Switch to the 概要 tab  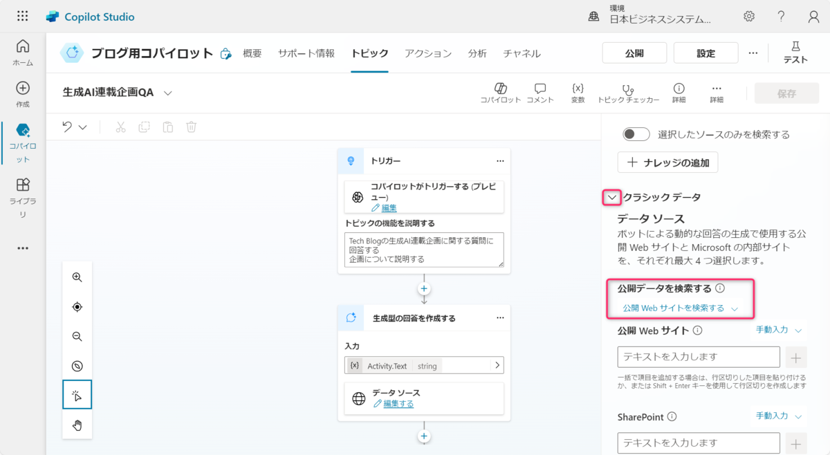pyautogui.click(x=252, y=53)
